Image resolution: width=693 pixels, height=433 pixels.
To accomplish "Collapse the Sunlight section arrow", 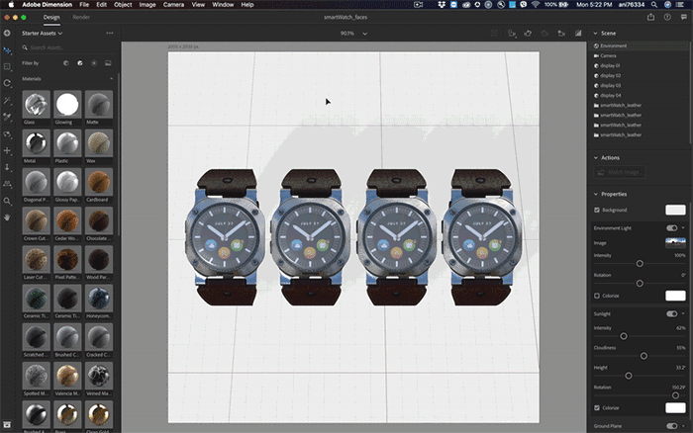I will pyautogui.click(x=683, y=313).
